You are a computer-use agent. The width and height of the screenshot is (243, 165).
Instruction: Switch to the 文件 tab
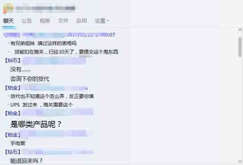point(63,21)
